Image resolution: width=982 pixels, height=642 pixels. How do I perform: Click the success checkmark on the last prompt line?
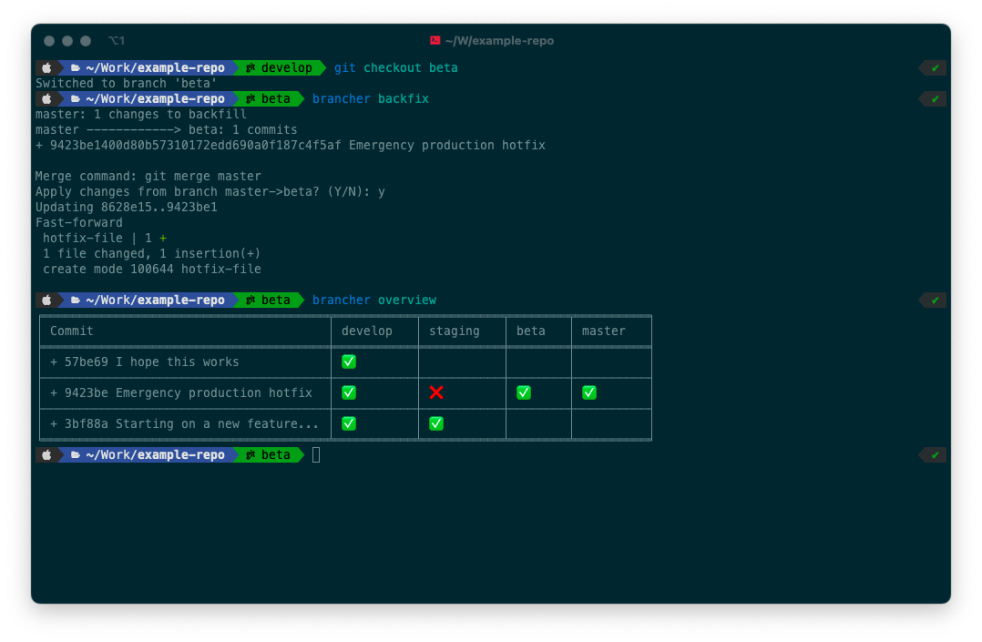pos(935,455)
